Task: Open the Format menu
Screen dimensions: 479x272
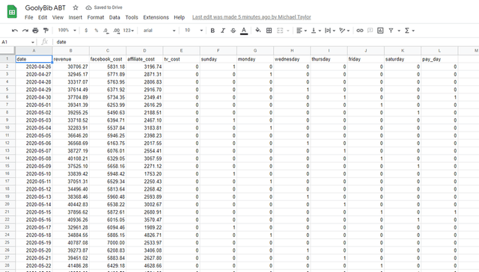Action: click(96, 17)
